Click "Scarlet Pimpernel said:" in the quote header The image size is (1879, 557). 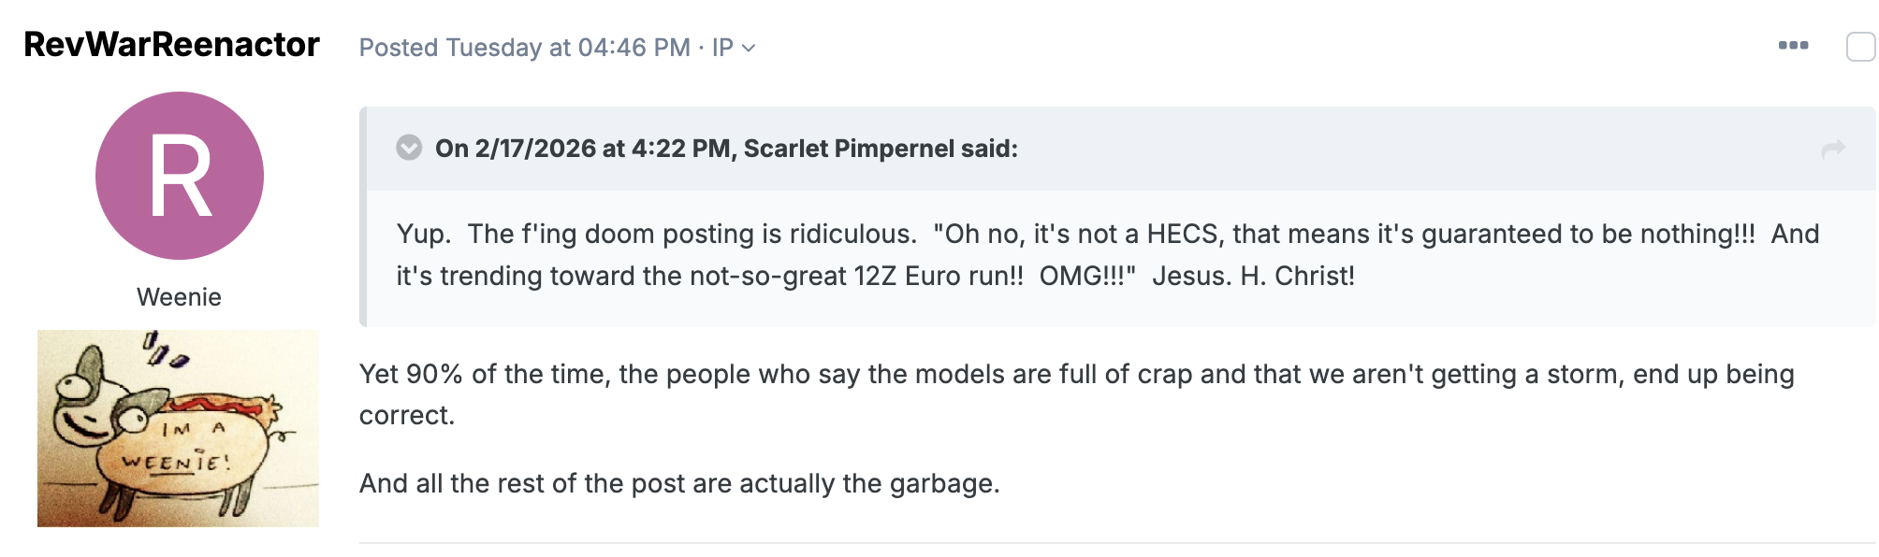[880, 149]
